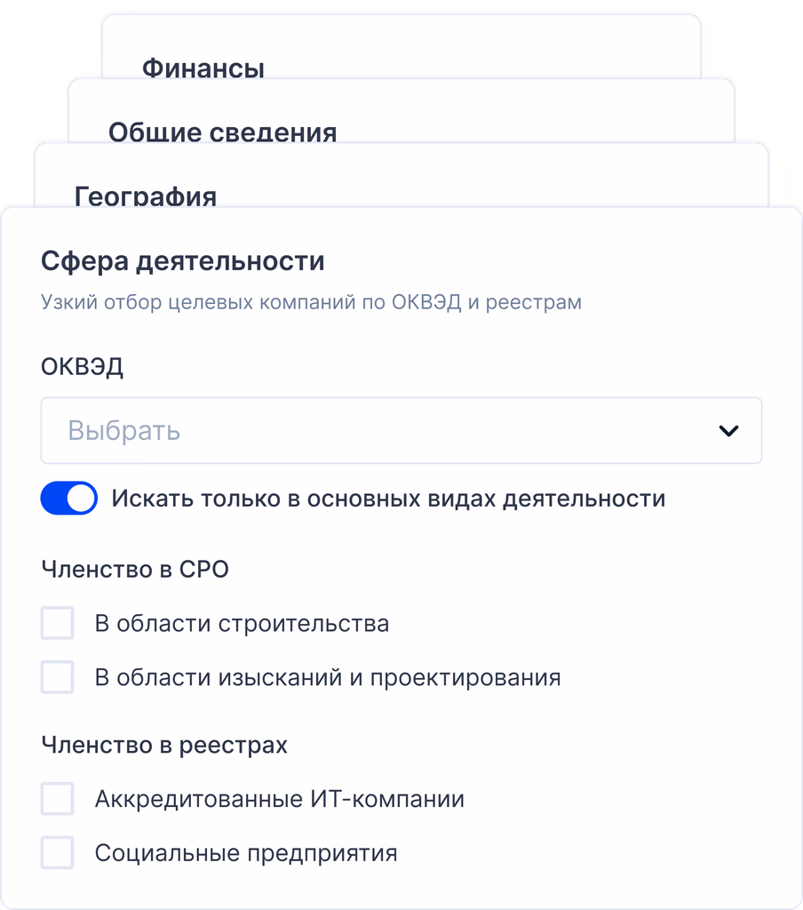Click the checkbox beside 'Аккредитованные ИТ-компании' text
This screenshot has width=803, height=910.
57,799
